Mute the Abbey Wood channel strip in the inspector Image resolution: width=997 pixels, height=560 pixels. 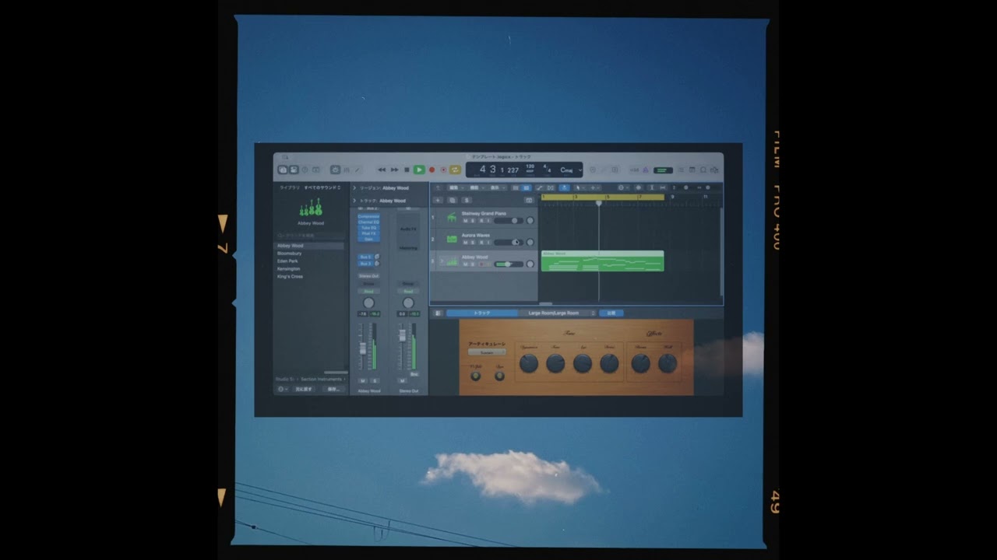[x=363, y=380]
